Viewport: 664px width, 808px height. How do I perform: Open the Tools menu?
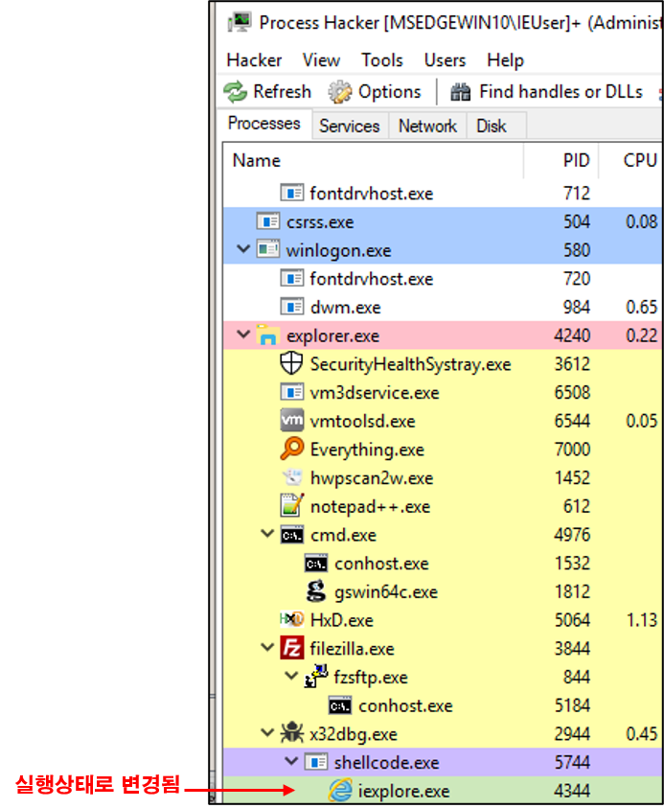click(x=381, y=60)
